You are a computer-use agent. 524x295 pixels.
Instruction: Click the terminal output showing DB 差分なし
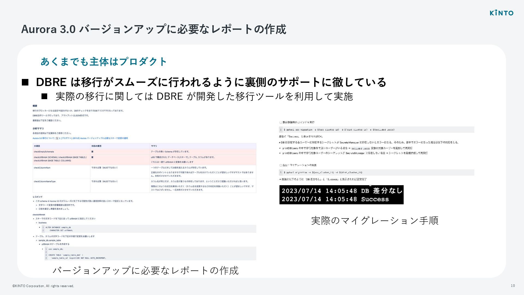(341, 195)
